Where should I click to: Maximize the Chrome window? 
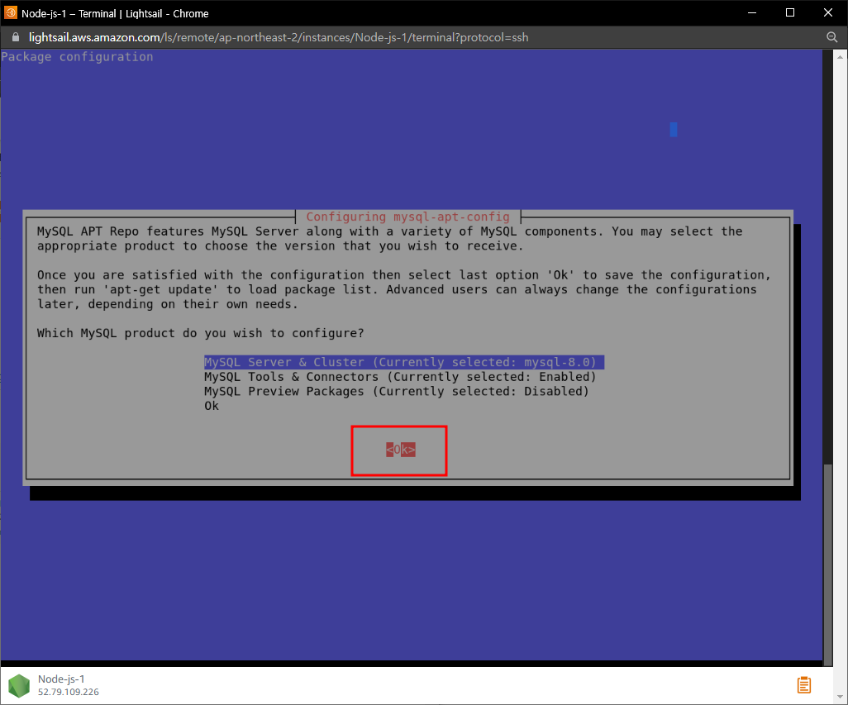(790, 12)
